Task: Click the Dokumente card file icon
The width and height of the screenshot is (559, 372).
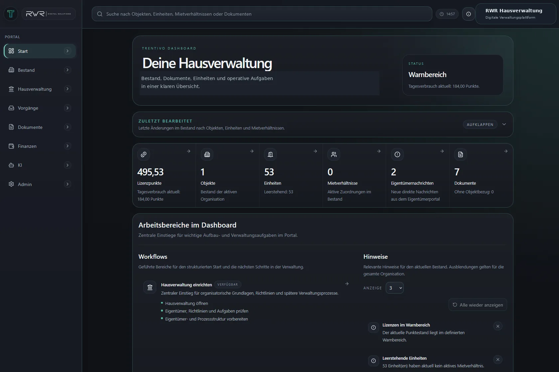Action: [461, 154]
